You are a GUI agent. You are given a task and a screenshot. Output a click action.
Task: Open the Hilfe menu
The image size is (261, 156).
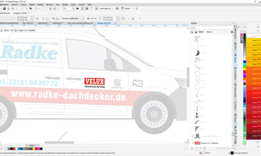coord(89,5)
